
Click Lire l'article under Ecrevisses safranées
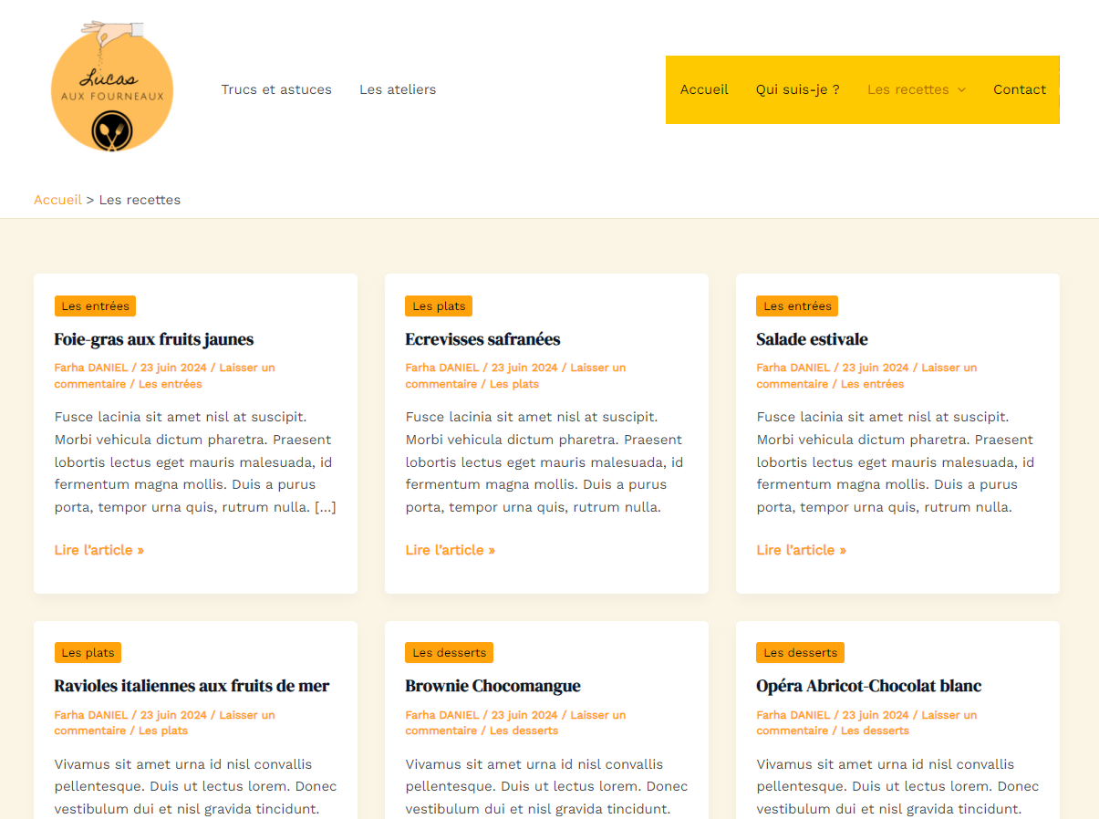pos(451,550)
